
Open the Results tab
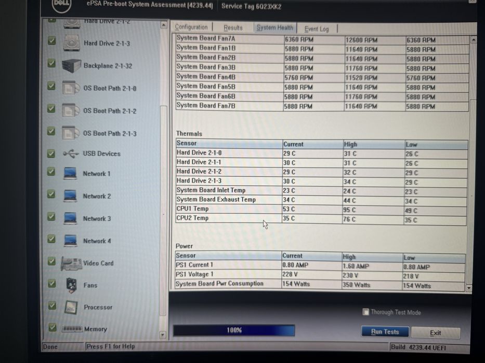[233, 28]
